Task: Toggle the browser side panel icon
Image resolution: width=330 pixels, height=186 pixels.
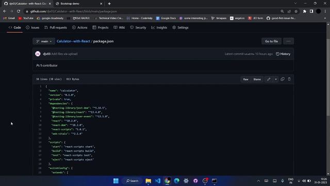Action: point(311,11)
